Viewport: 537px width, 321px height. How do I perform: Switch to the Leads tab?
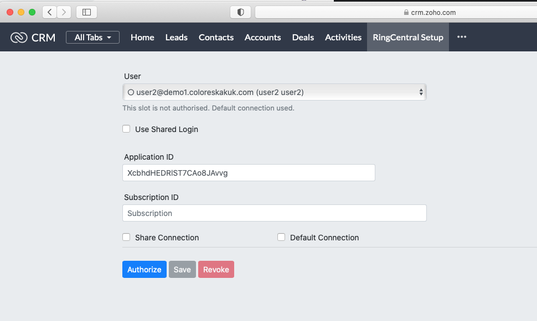(176, 38)
